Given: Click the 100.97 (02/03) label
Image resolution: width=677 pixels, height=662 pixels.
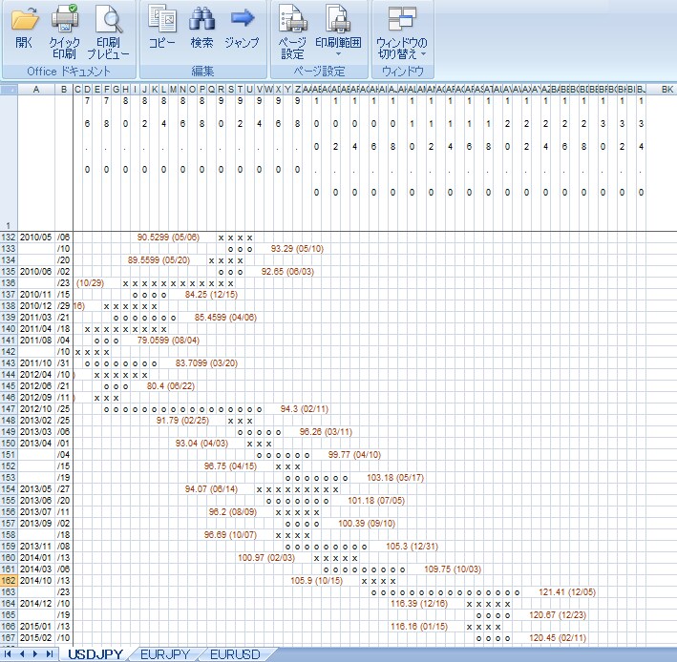Looking at the screenshot, I should coord(266,558).
